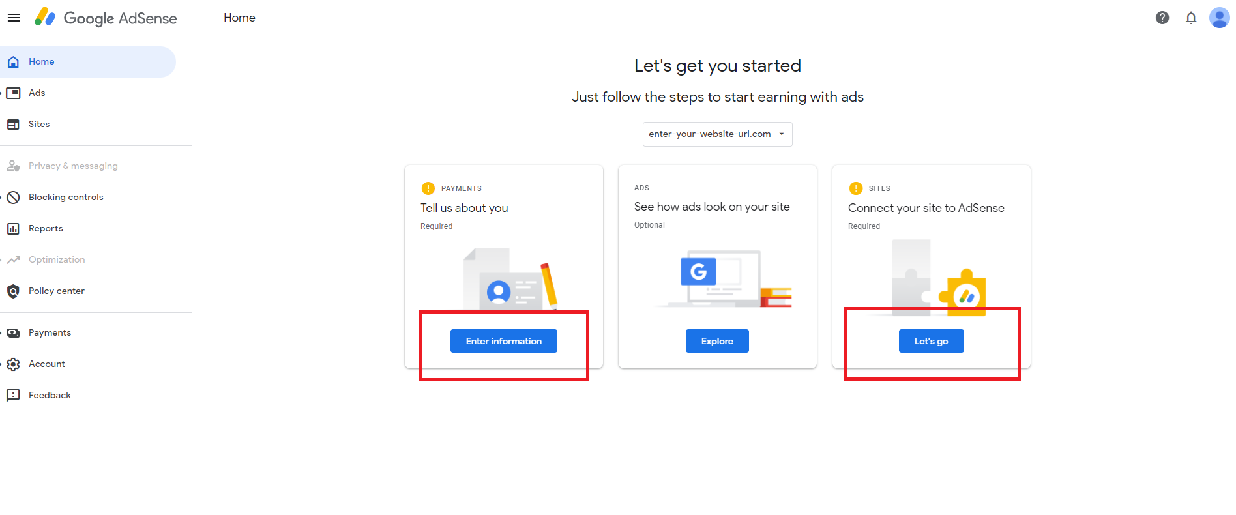This screenshot has height=515, width=1236.
Task: Click the Enter information button
Action: tap(504, 341)
